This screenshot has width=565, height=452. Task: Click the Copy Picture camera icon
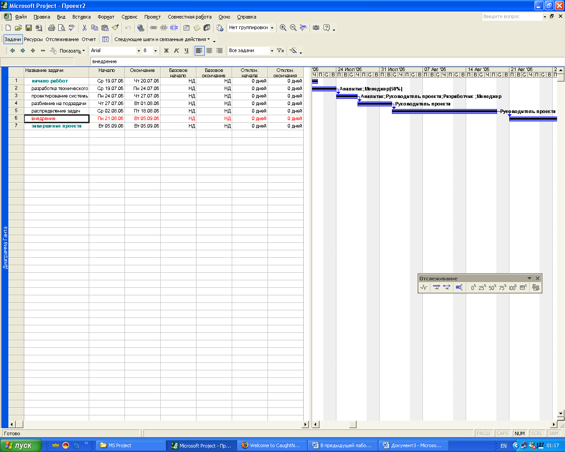(x=316, y=28)
